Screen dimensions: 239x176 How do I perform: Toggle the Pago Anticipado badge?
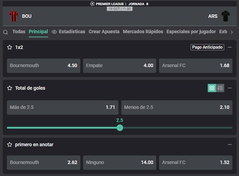pos(207,47)
